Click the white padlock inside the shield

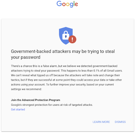(66, 35)
